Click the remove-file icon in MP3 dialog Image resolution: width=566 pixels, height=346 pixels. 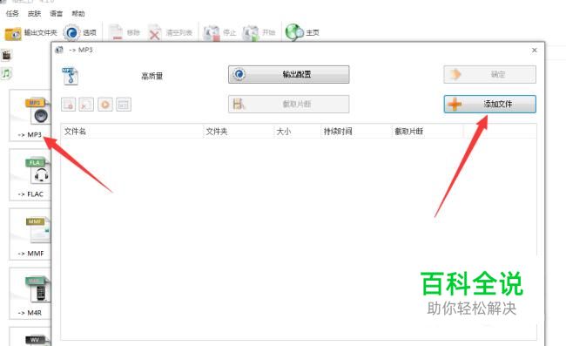(x=68, y=105)
